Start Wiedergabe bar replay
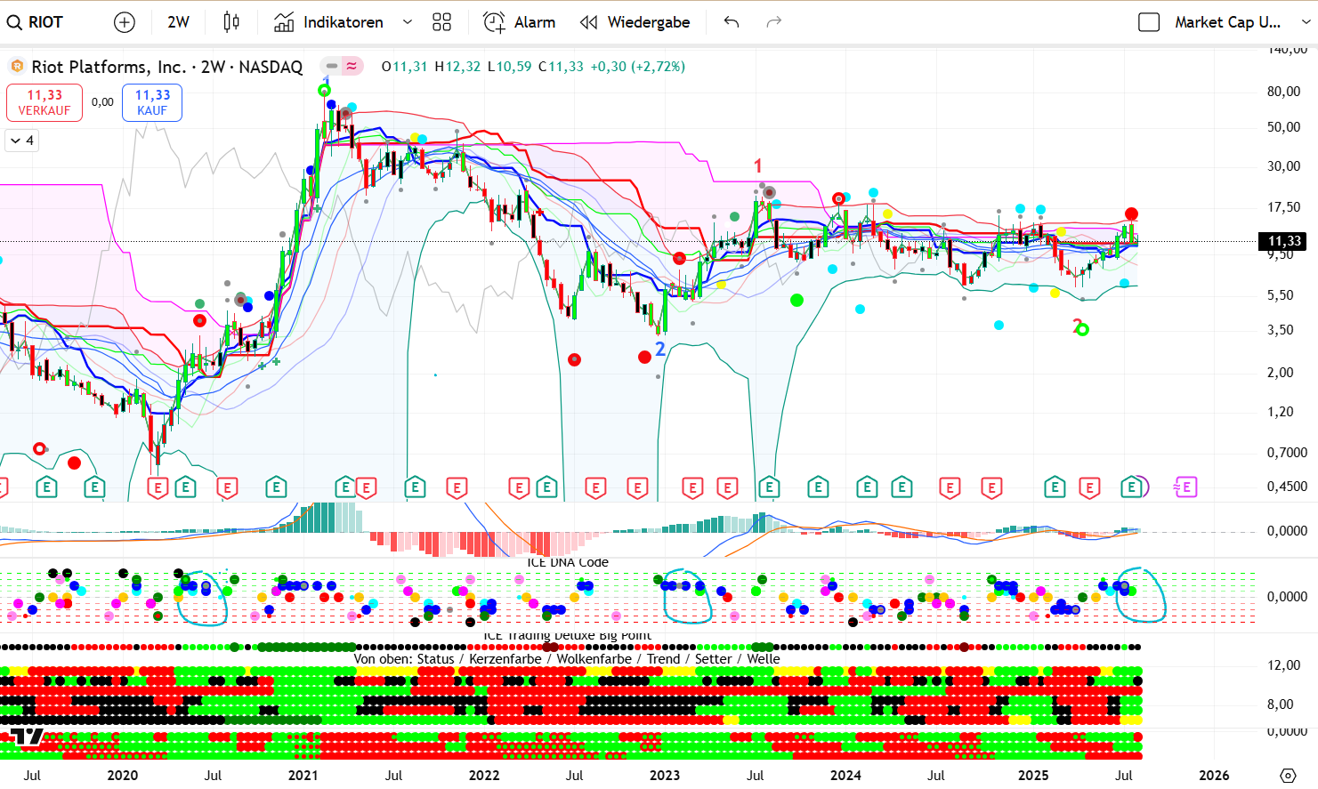1318x789 pixels. [x=635, y=22]
